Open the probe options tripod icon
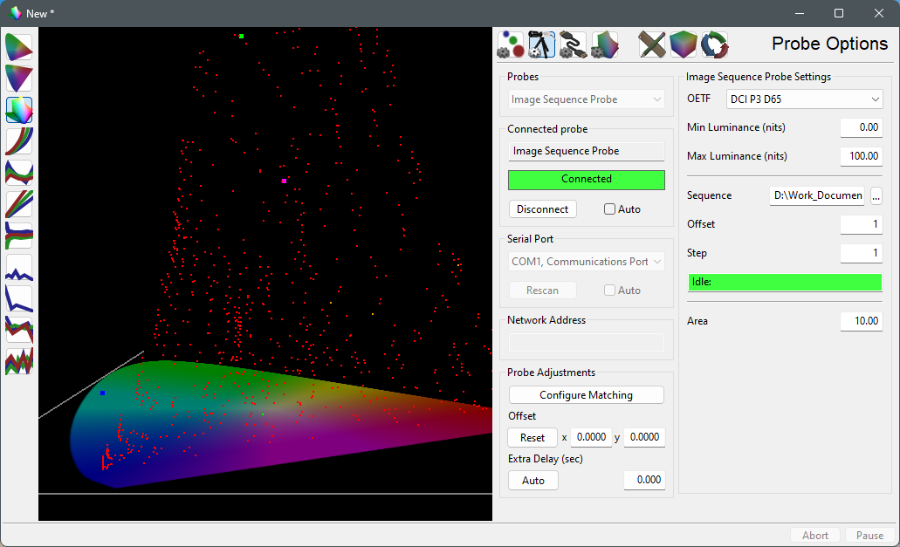 (x=542, y=44)
